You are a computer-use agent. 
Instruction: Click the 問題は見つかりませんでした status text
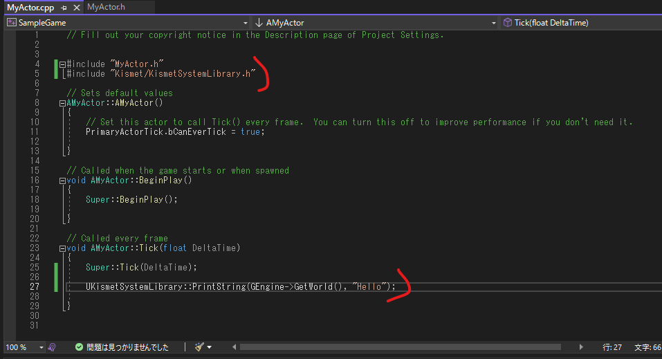pyautogui.click(x=127, y=347)
